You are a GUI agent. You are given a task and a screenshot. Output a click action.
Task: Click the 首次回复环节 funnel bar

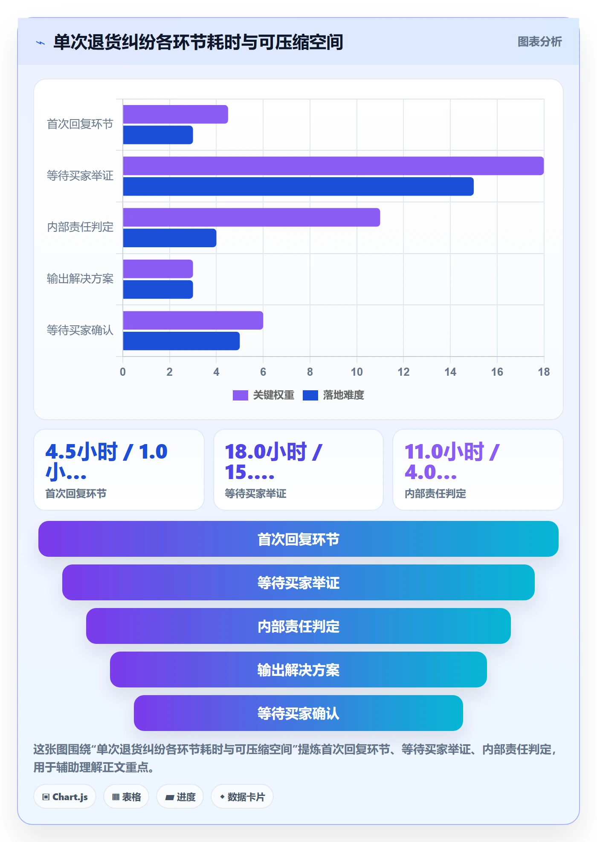(x=298, y=539)
